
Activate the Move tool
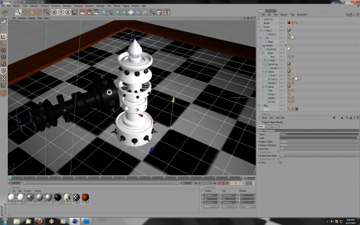pyautogui.click(x=25, y=12)
